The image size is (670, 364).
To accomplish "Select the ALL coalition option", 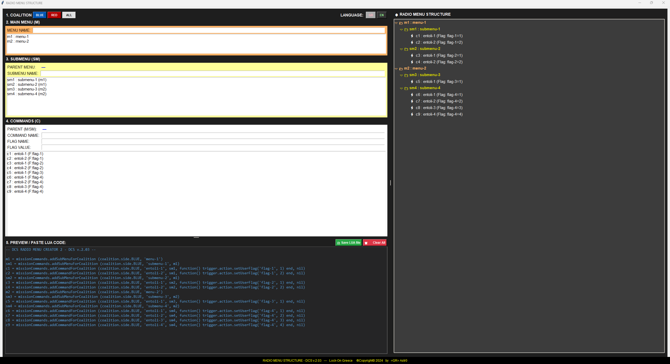I will pyautogui.click(x=69, y=15).
